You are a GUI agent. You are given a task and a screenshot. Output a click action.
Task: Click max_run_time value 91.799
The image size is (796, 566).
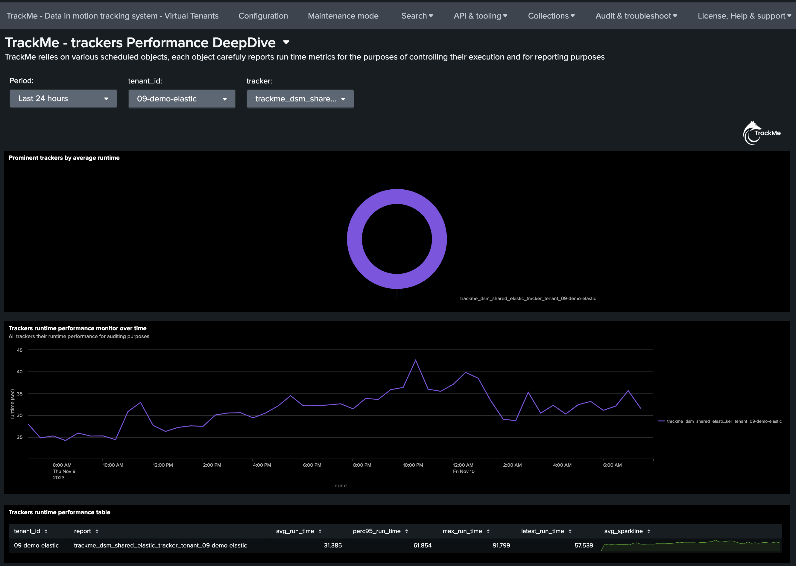[x=501, y=545]
